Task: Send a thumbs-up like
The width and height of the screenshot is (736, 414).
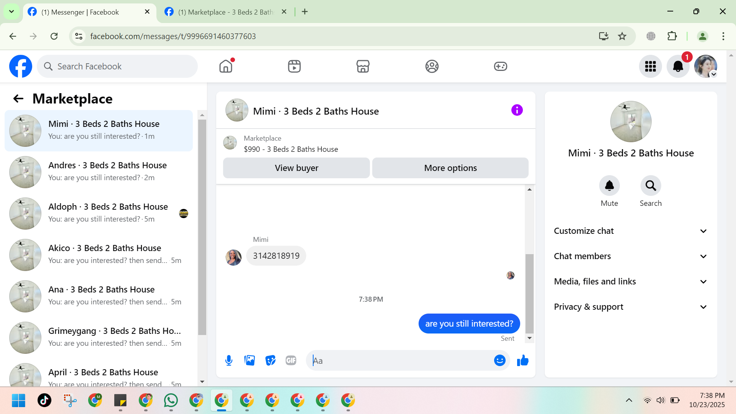Action: tap(522, 360)
